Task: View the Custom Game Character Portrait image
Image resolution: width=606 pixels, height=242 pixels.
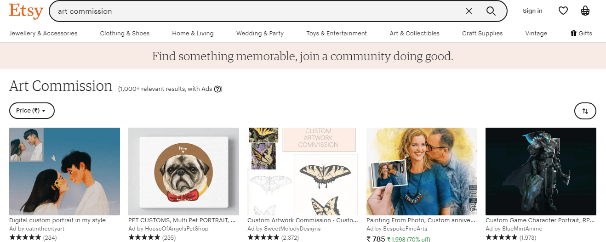Action: pos(541,171)
